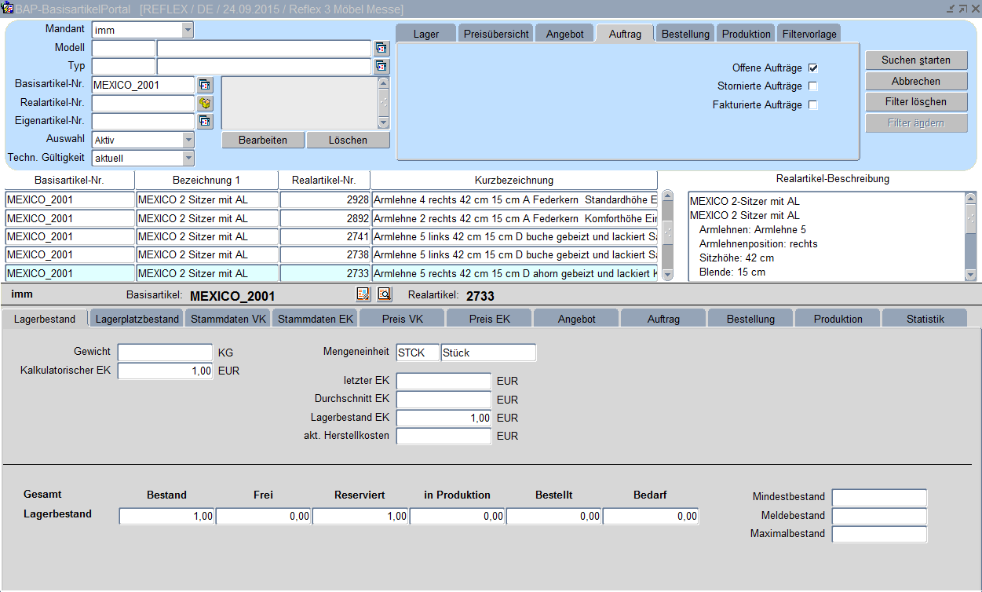Open the Typ lookup list icon
Viewport: 982px width, 592px height.
(381, 67)
